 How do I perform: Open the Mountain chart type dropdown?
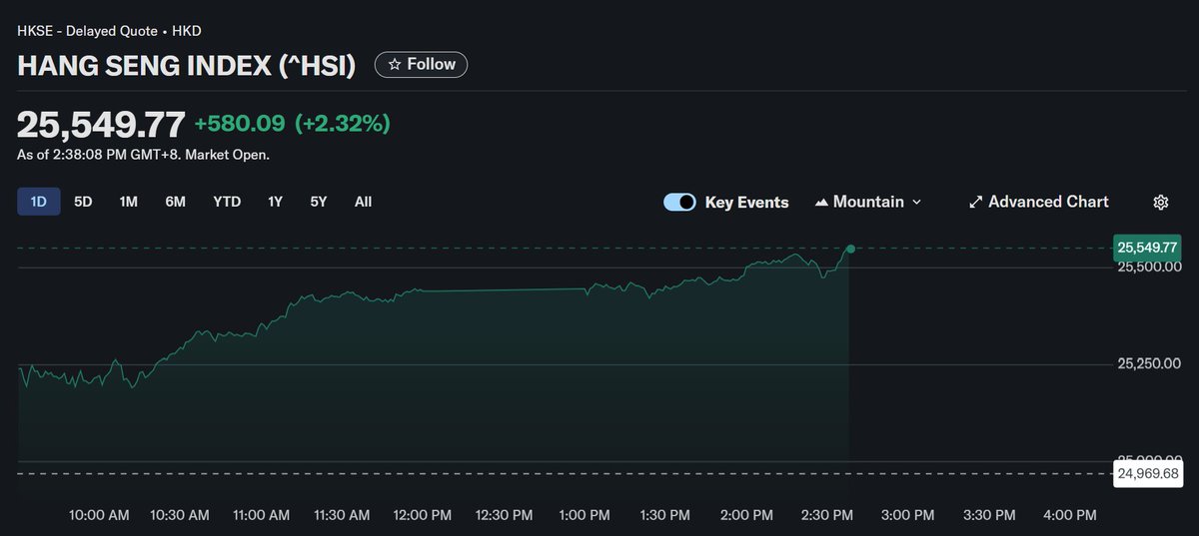868,202
